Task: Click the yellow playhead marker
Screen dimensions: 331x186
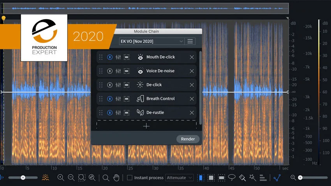Action: [4, 18]
